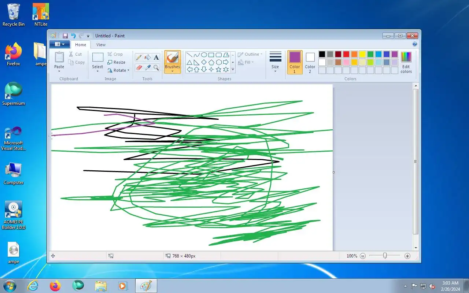Viewport: 469px width, 293px height.
Task: Choose the Four-point star shape
Action: [211, 70]
